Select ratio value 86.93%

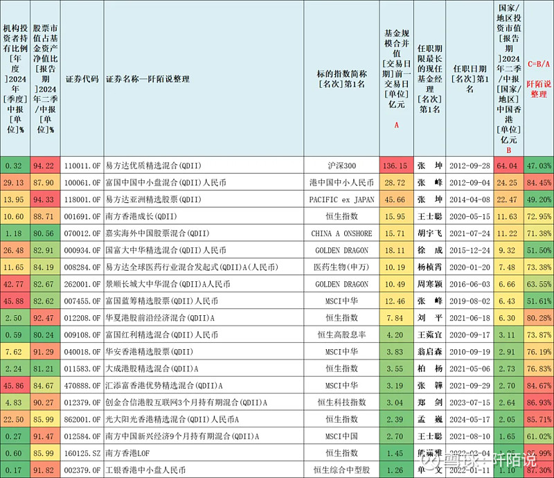(x=539, y=402)
